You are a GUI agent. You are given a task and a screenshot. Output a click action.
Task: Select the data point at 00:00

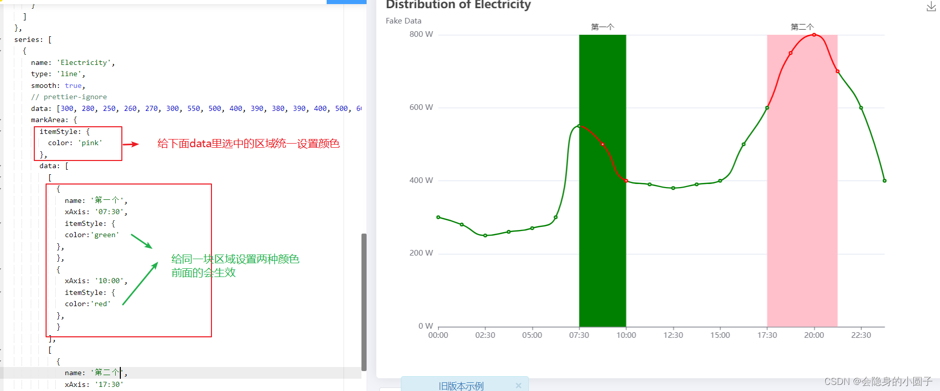pyautogui.click(x=438, y=217)
